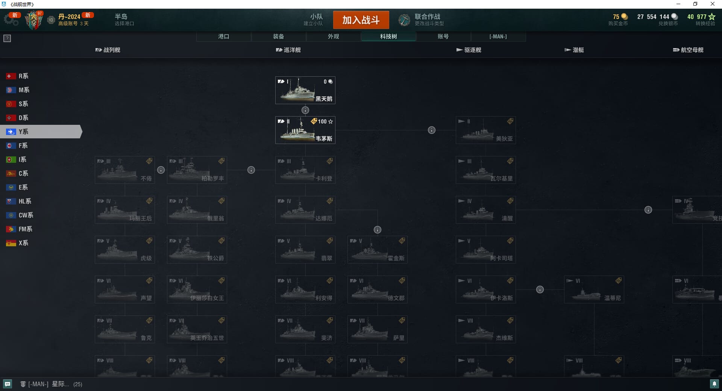The height and width of the screenshot is (391, 722).
Task: Click info icon between 黑天鹅 and 韦茅斯
Action: click(305, 110)
